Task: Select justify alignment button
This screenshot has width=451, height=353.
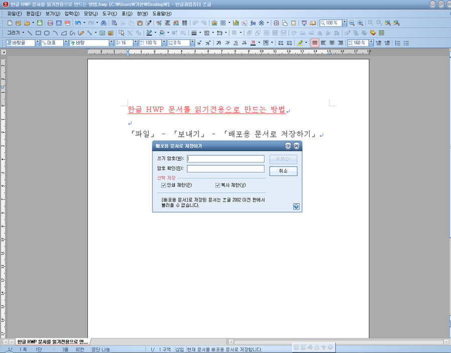Action: (315, 43)
